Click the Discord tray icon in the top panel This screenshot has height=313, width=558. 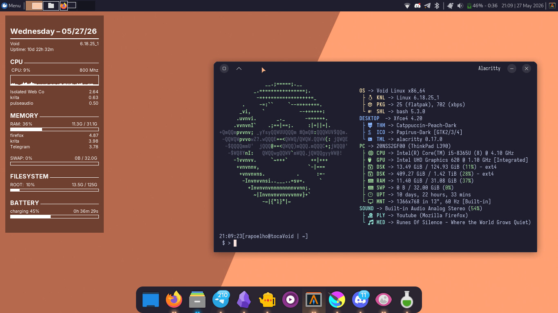[417, 6]
